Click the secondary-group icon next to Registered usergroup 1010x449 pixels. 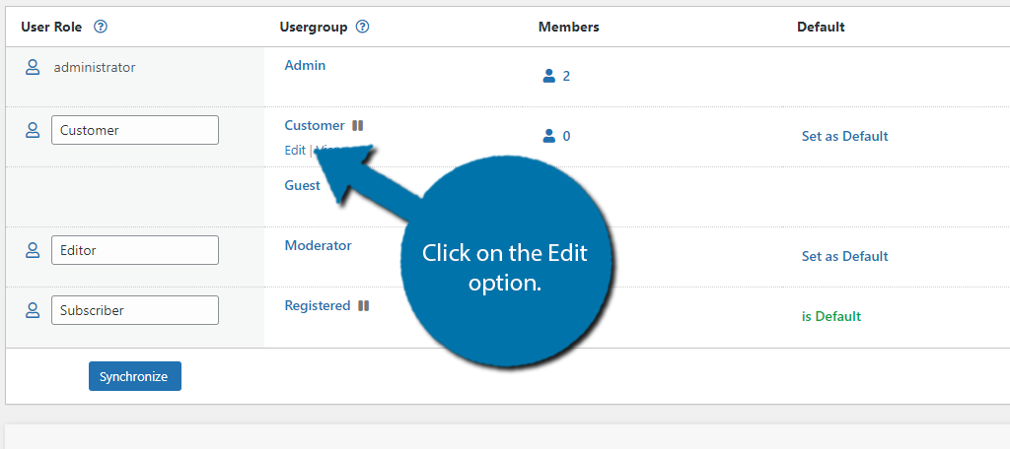click(x=364, y=306)
